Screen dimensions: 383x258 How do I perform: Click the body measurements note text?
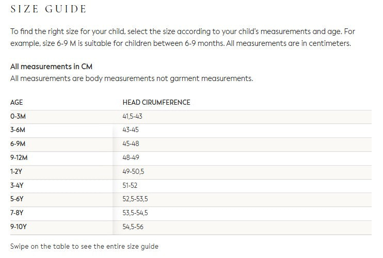(x=132, y=78)
